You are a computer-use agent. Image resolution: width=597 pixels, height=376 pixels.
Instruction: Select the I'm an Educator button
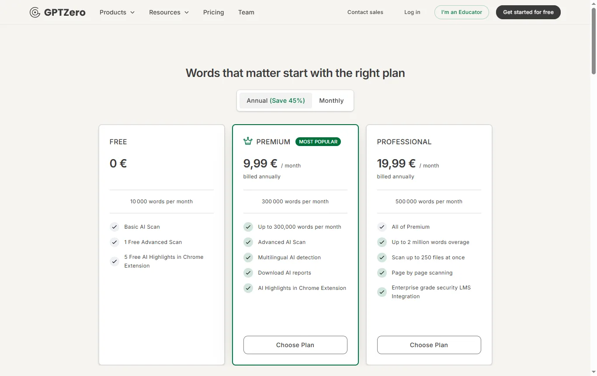point(462,12)
